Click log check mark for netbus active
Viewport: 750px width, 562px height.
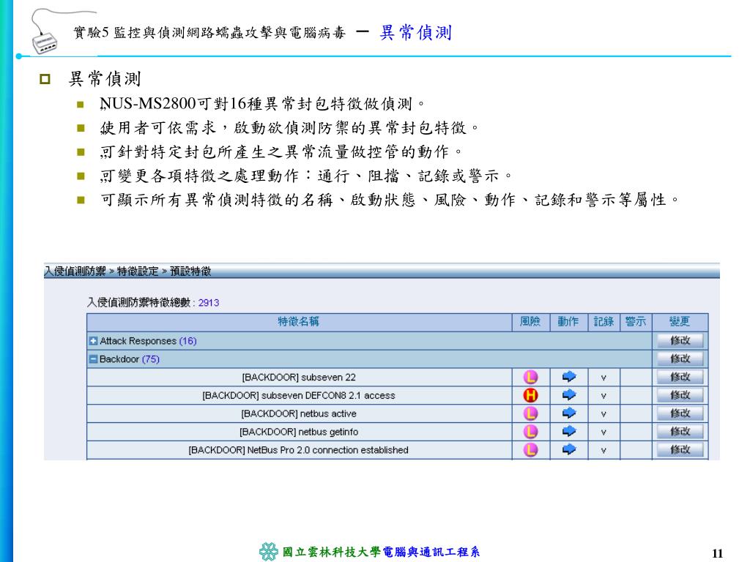pos(604,414)
